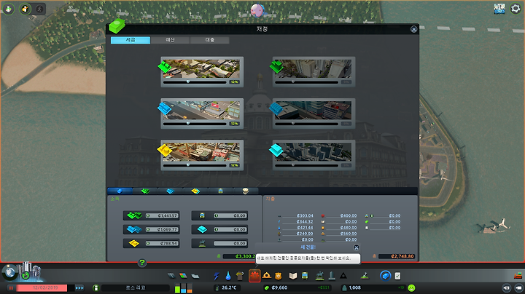This screenshot has height=294, width=525.
Task: Click the residential income value ₡1,441.57
Action: pos(162,216)
